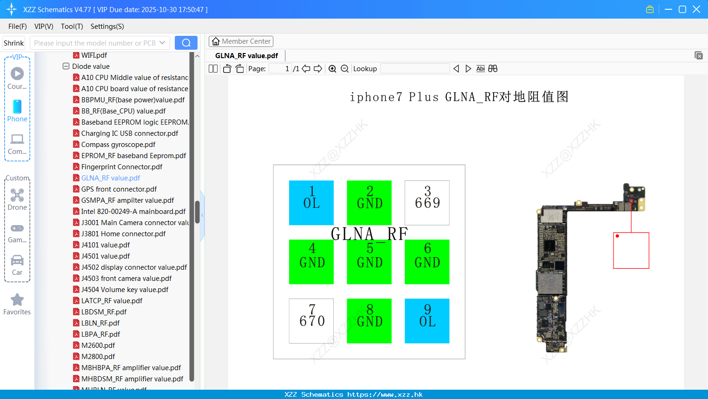The image size is (708, 399).
Task: Go to the previous page arrow
Action: coord(306,69)
